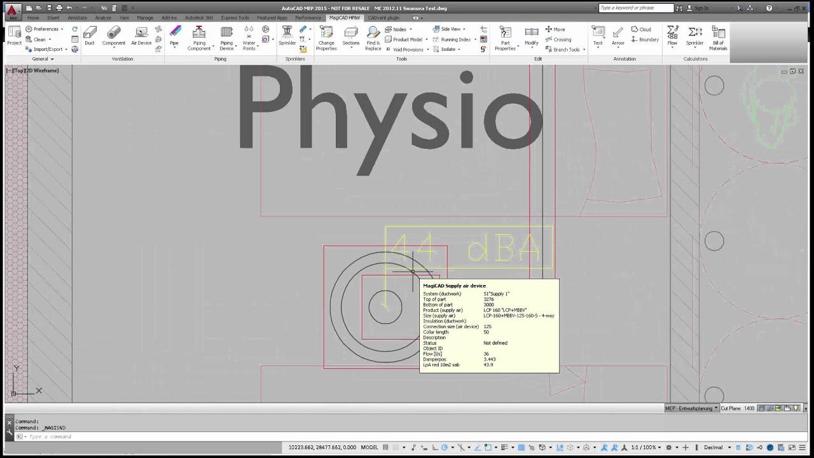
Task: Toggle polar tracking in status bar
Action: point(445,447)
